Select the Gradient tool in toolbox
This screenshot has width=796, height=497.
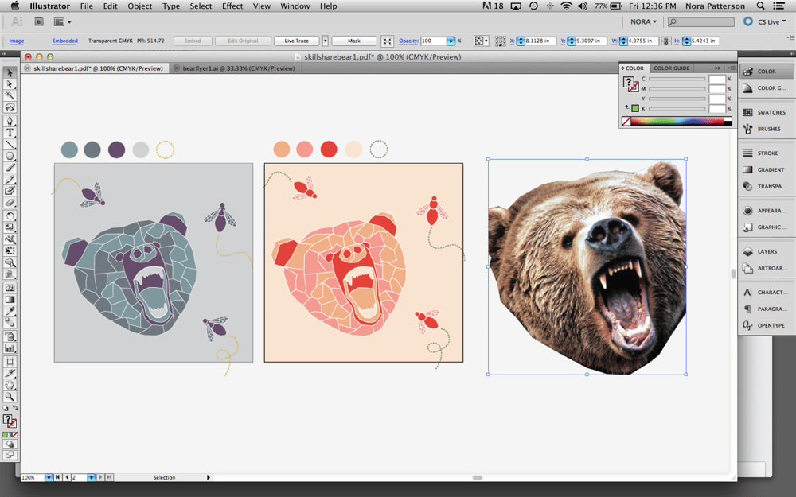tap(10, 299)
